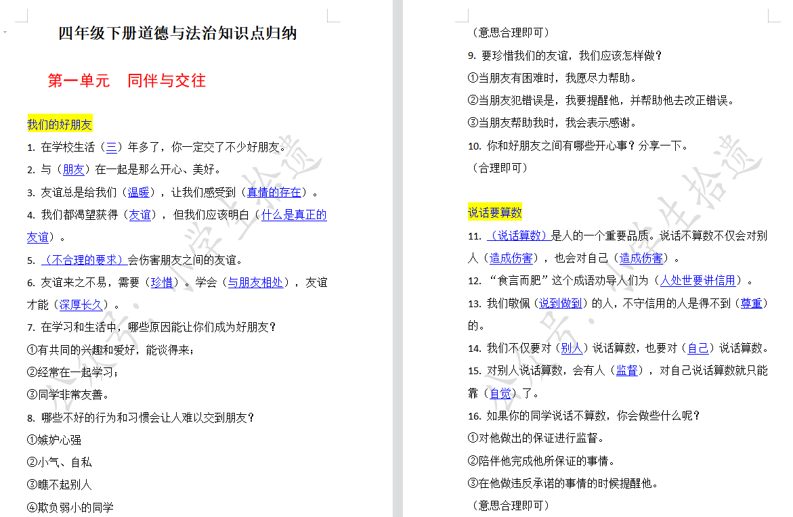Screen dimensions: 793x517
Task: Click the blue underlined answer 监督 in line 15
Action: click(626, 370)
